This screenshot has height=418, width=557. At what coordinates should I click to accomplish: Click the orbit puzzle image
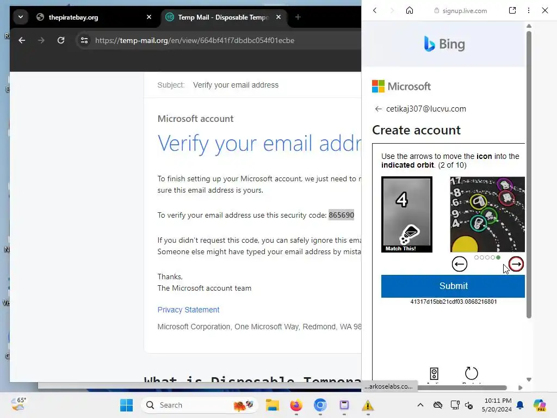click(x=487, y=214)
